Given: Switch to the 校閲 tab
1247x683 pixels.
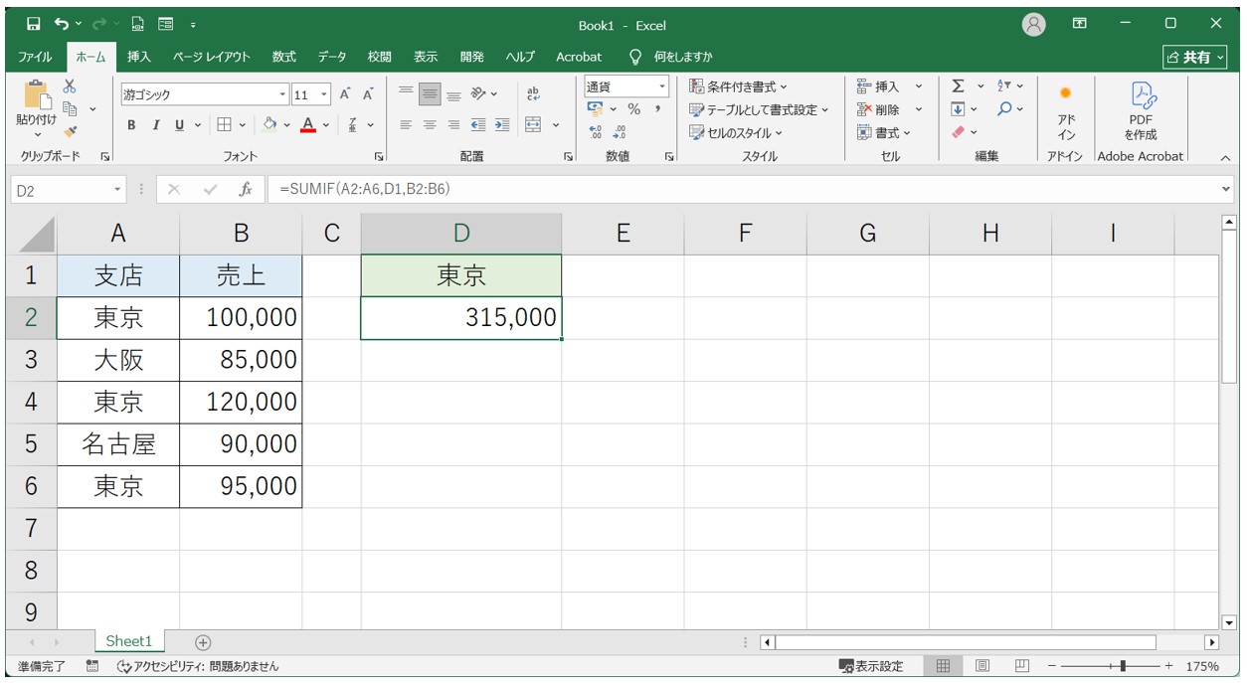Looking at the screenshot, I should [x=379, y=57].
